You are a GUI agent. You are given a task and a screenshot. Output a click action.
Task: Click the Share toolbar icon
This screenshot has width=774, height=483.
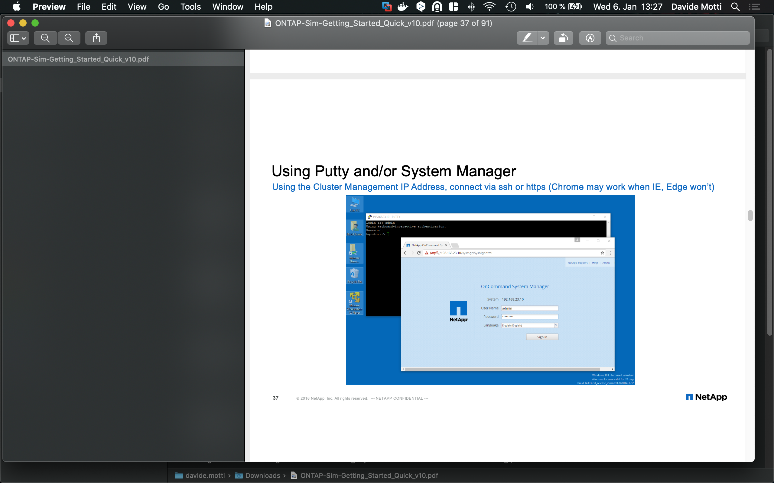point(96,38)
